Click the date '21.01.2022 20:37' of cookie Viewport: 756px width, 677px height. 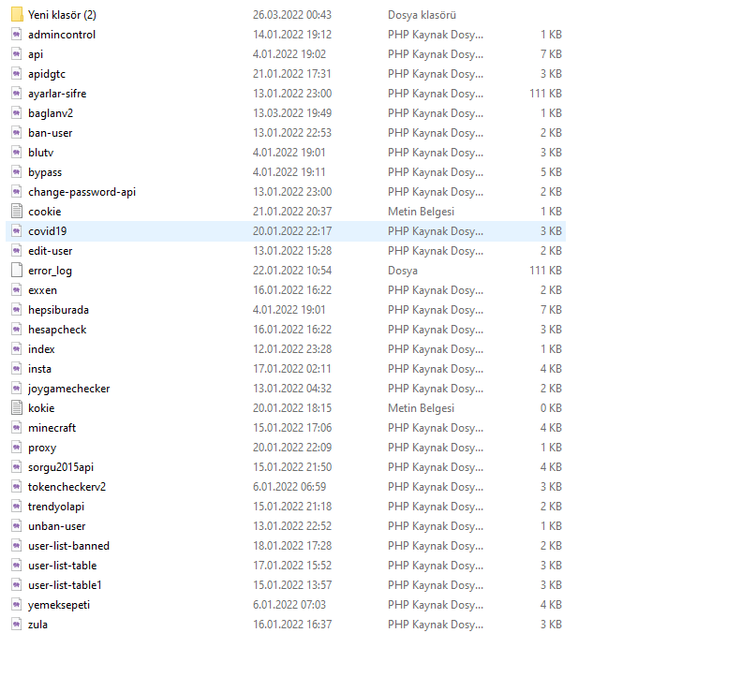tap(292, 212)
